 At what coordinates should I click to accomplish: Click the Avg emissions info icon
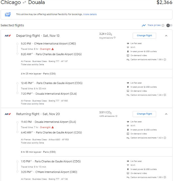point(115,38)
